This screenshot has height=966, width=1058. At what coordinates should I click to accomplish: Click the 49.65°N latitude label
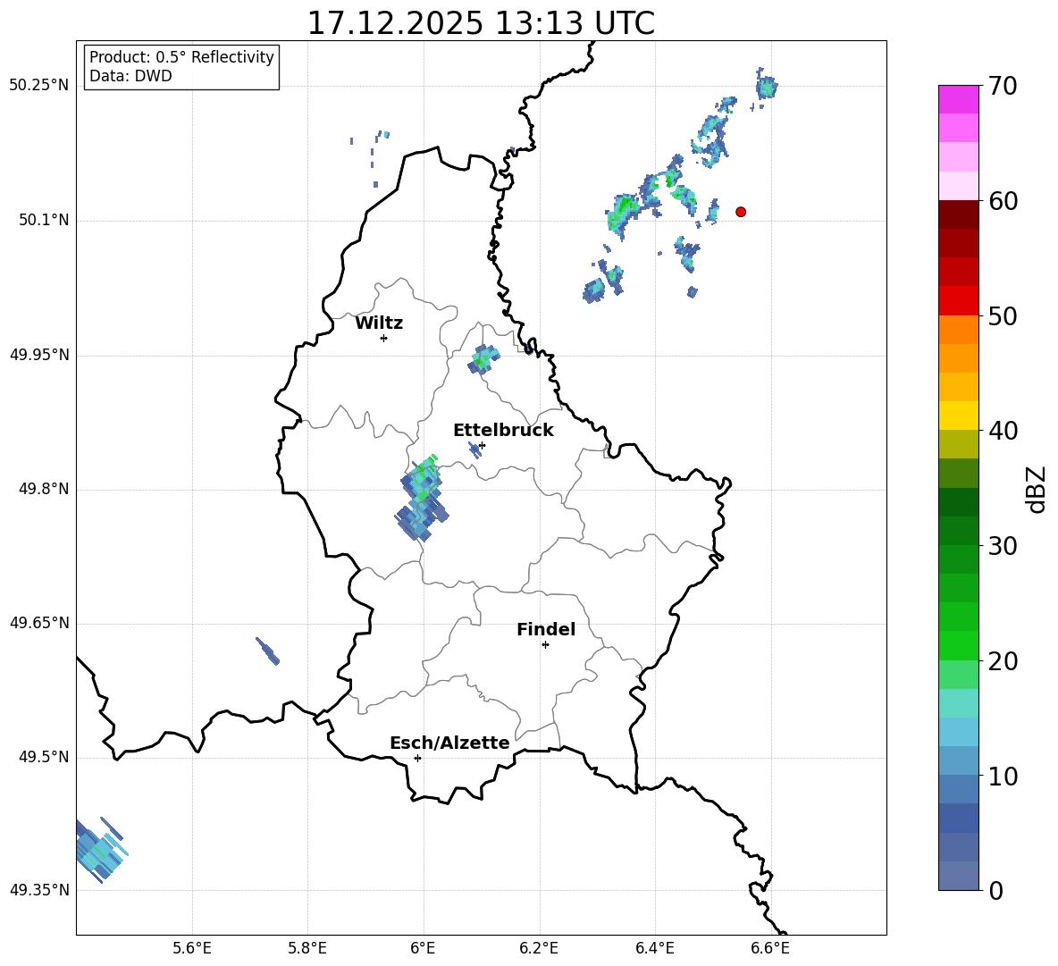pos(39,623)
